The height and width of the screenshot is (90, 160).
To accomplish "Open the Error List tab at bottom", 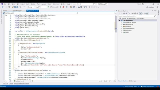I will coord(5,83).
